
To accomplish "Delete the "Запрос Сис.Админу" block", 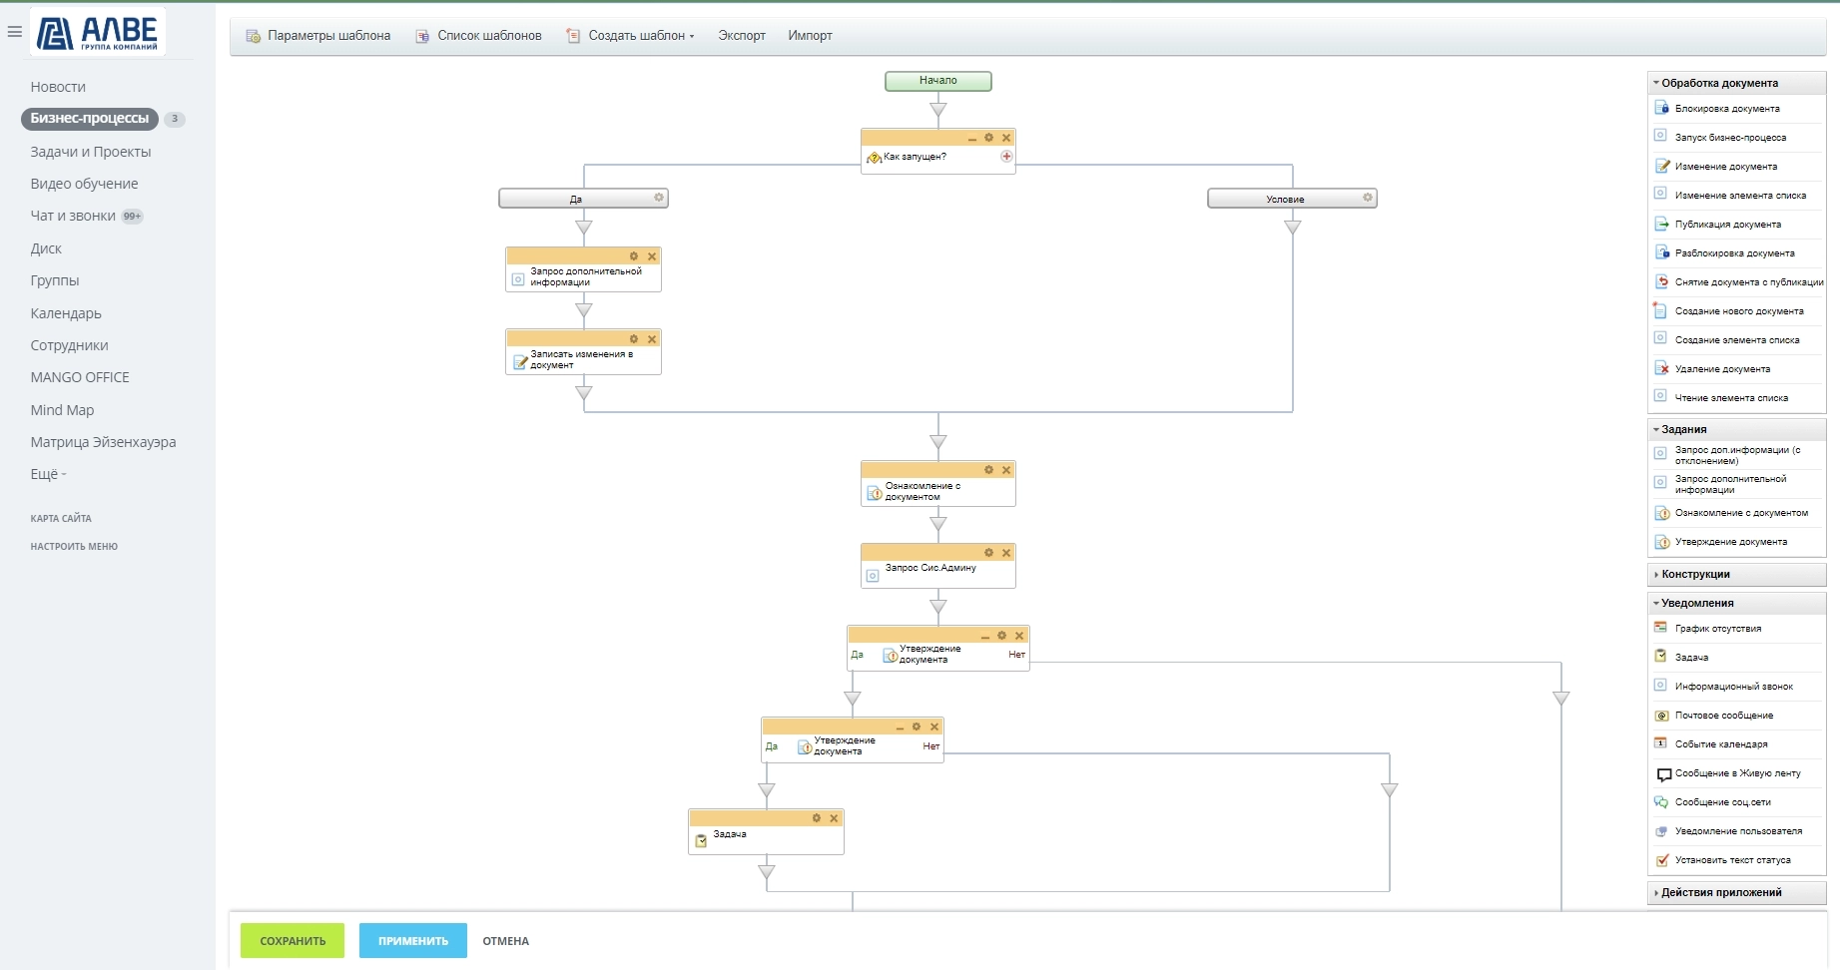I will 1006,553.
